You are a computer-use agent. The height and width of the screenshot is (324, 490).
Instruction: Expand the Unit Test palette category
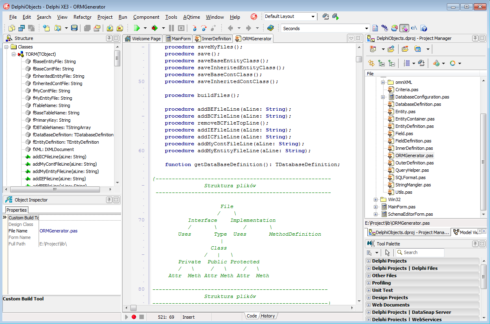pyautogui.click(x=369, y=290)
